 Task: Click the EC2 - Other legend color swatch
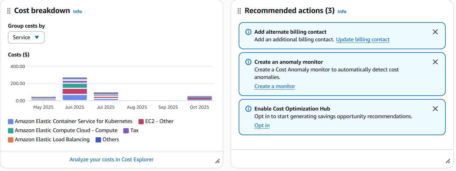tap(141, 121)
